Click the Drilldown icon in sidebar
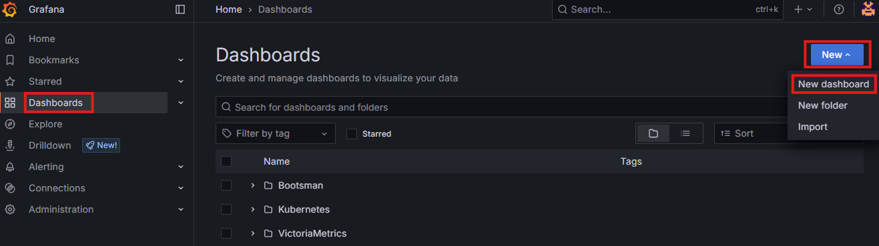This screenshot has width=879, height=246. coord(10,145)
